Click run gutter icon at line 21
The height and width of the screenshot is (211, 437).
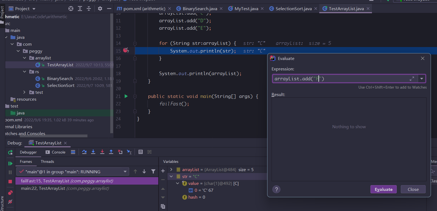click(x=126, y=96)
